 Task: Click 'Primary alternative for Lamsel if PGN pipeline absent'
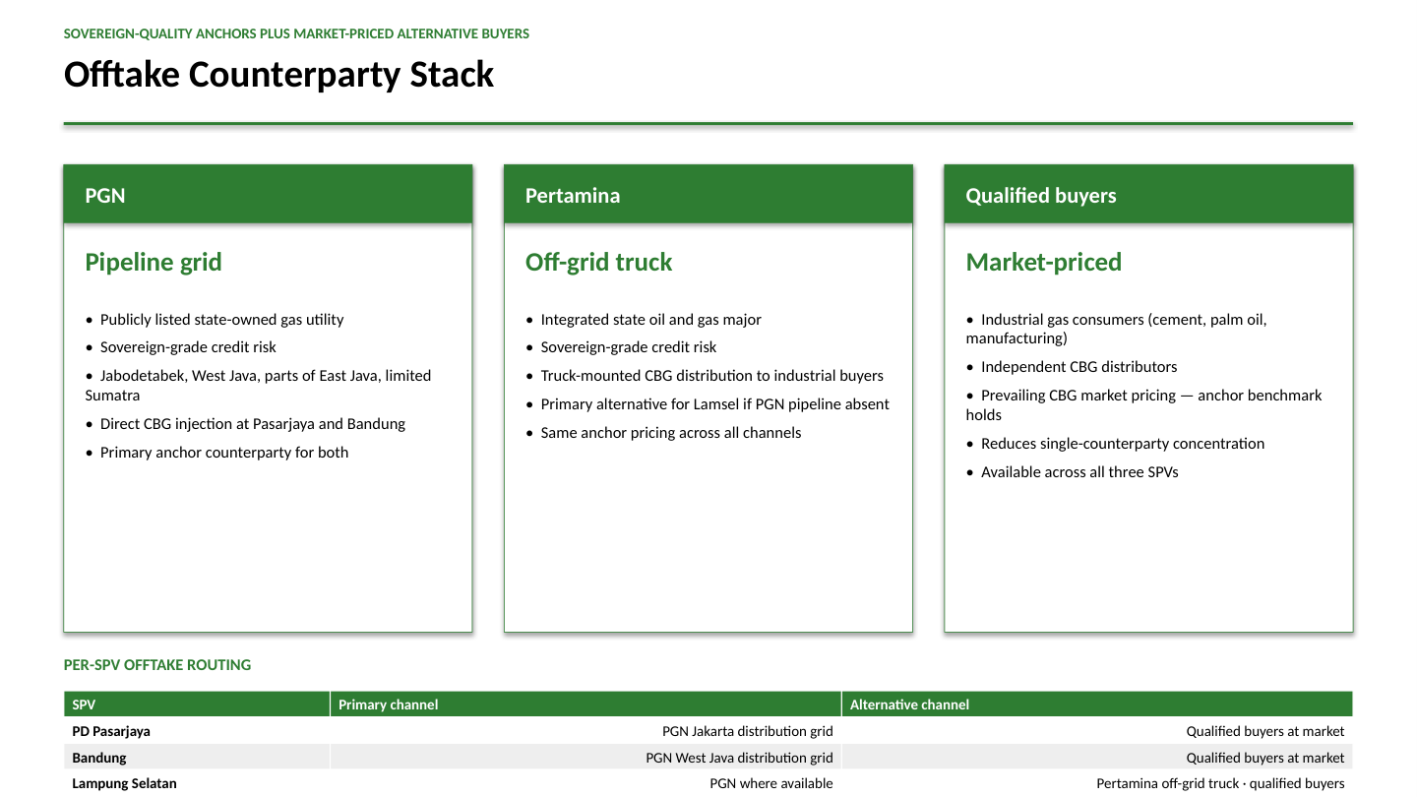click(x=708, y=404)
